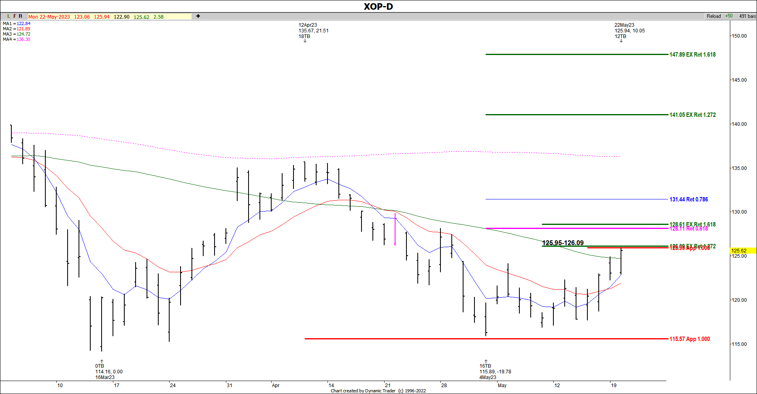Click the 130.00 price axis label

(739, 212)
